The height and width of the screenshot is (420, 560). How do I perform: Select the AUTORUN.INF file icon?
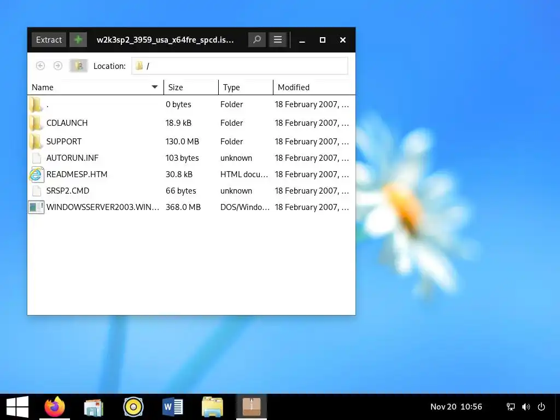point(37,158)
